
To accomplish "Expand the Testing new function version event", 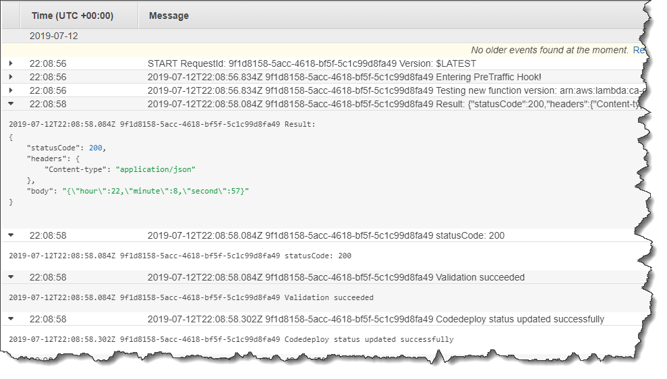I will point(11,90).
